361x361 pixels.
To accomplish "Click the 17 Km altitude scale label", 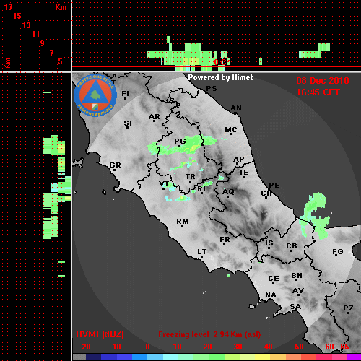I will [8, 7].
